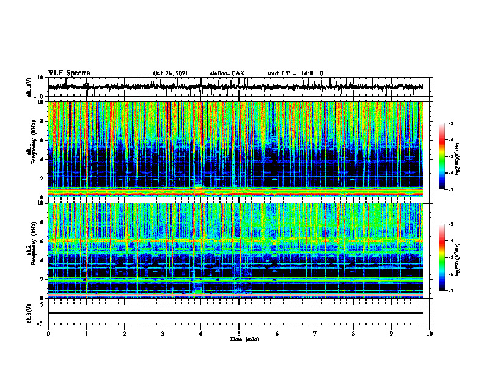Viewport: 484px width, 374px height.
Task: Click the "-5" label on ch.2 color bar
Action: click(x=451, y=257)
